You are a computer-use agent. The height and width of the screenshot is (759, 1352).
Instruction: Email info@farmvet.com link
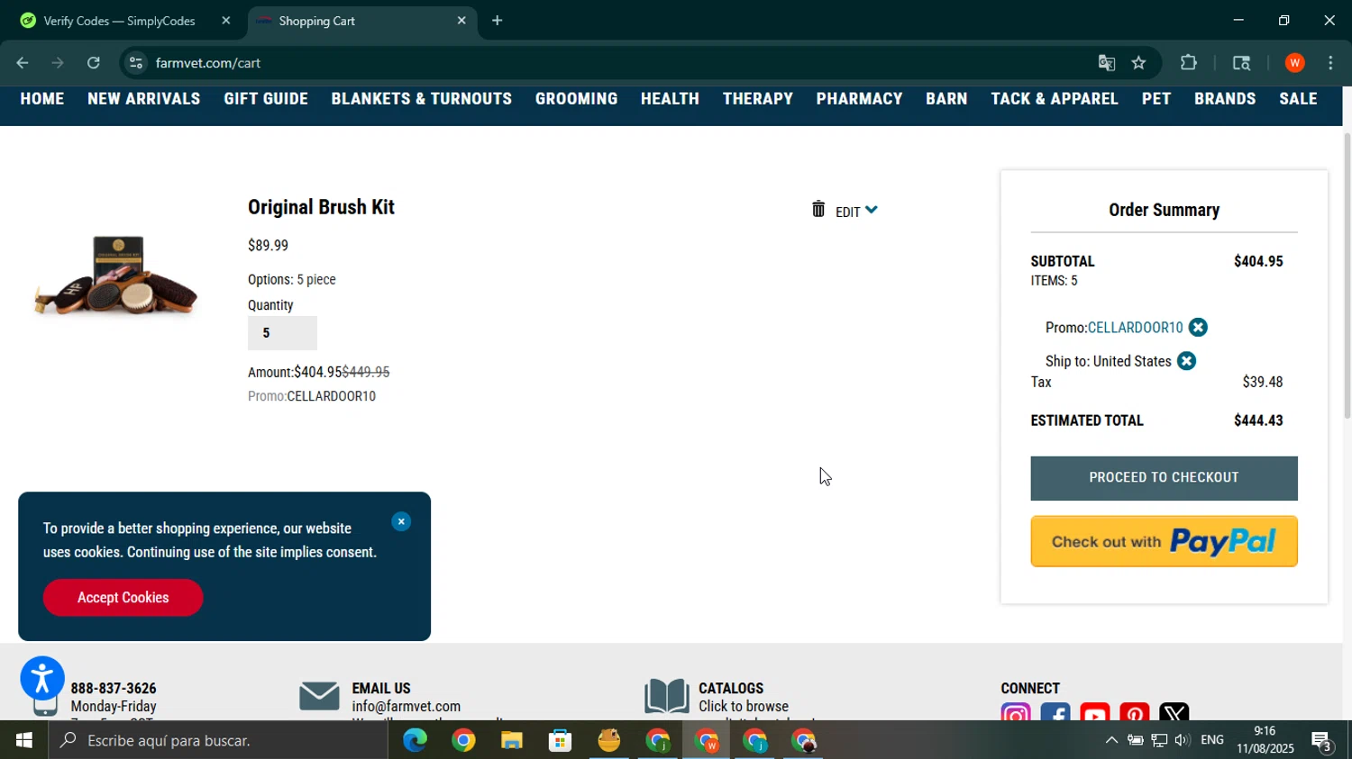tap(407, 707)
